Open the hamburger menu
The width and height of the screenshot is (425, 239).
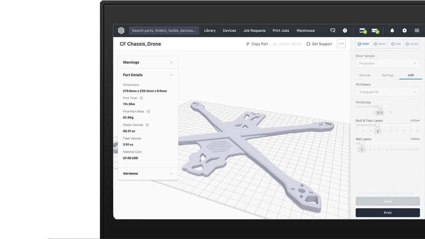pos(417,30)
